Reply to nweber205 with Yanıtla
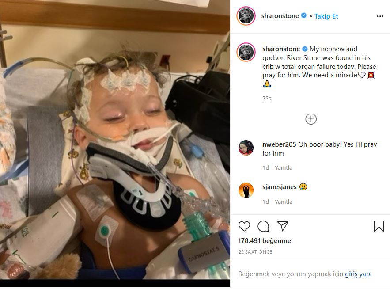 point(283,168)
